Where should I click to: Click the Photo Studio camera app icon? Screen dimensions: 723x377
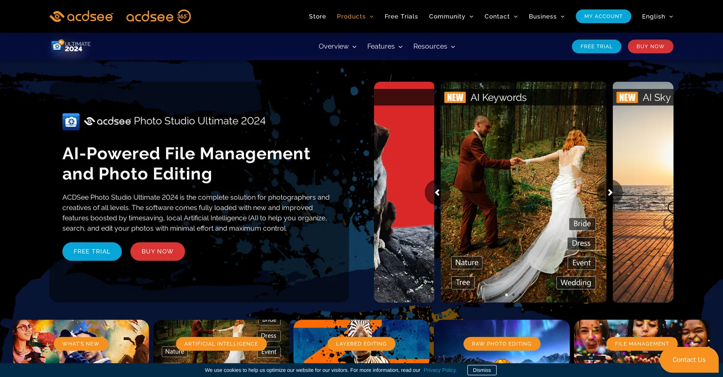pyautogui.click(x=71, y=121)
